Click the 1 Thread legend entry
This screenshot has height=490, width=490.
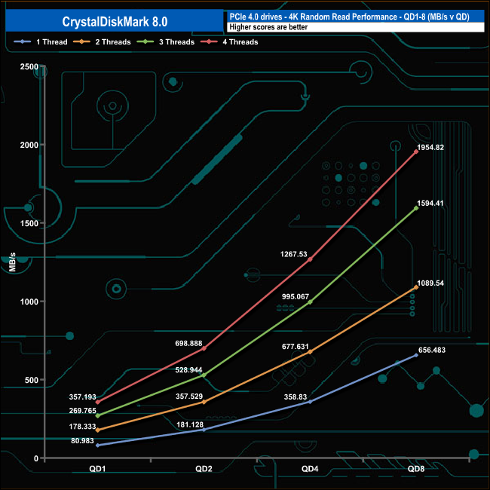coord(41,42)
